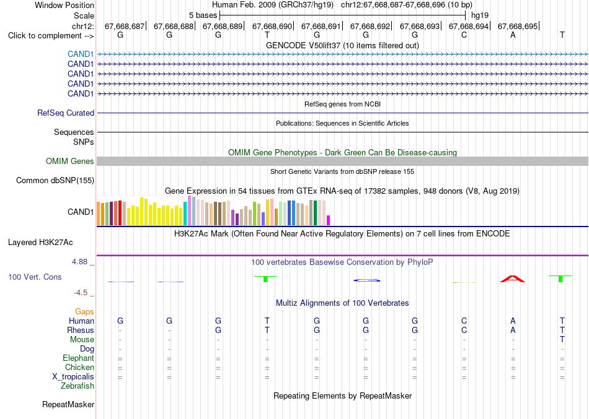Open the OMIM Genes track label
589x419 pixels.
tap(69, 162)
